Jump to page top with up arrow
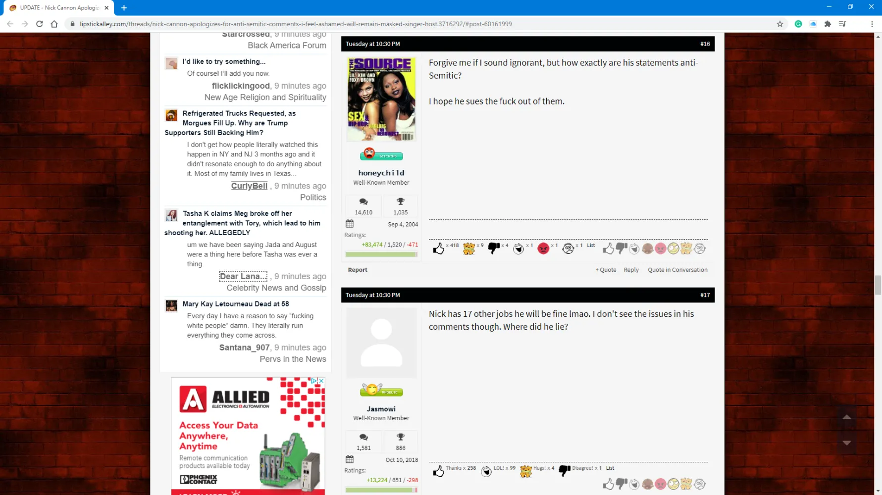The width and height of the screenshot is (882, 495). 847,417
